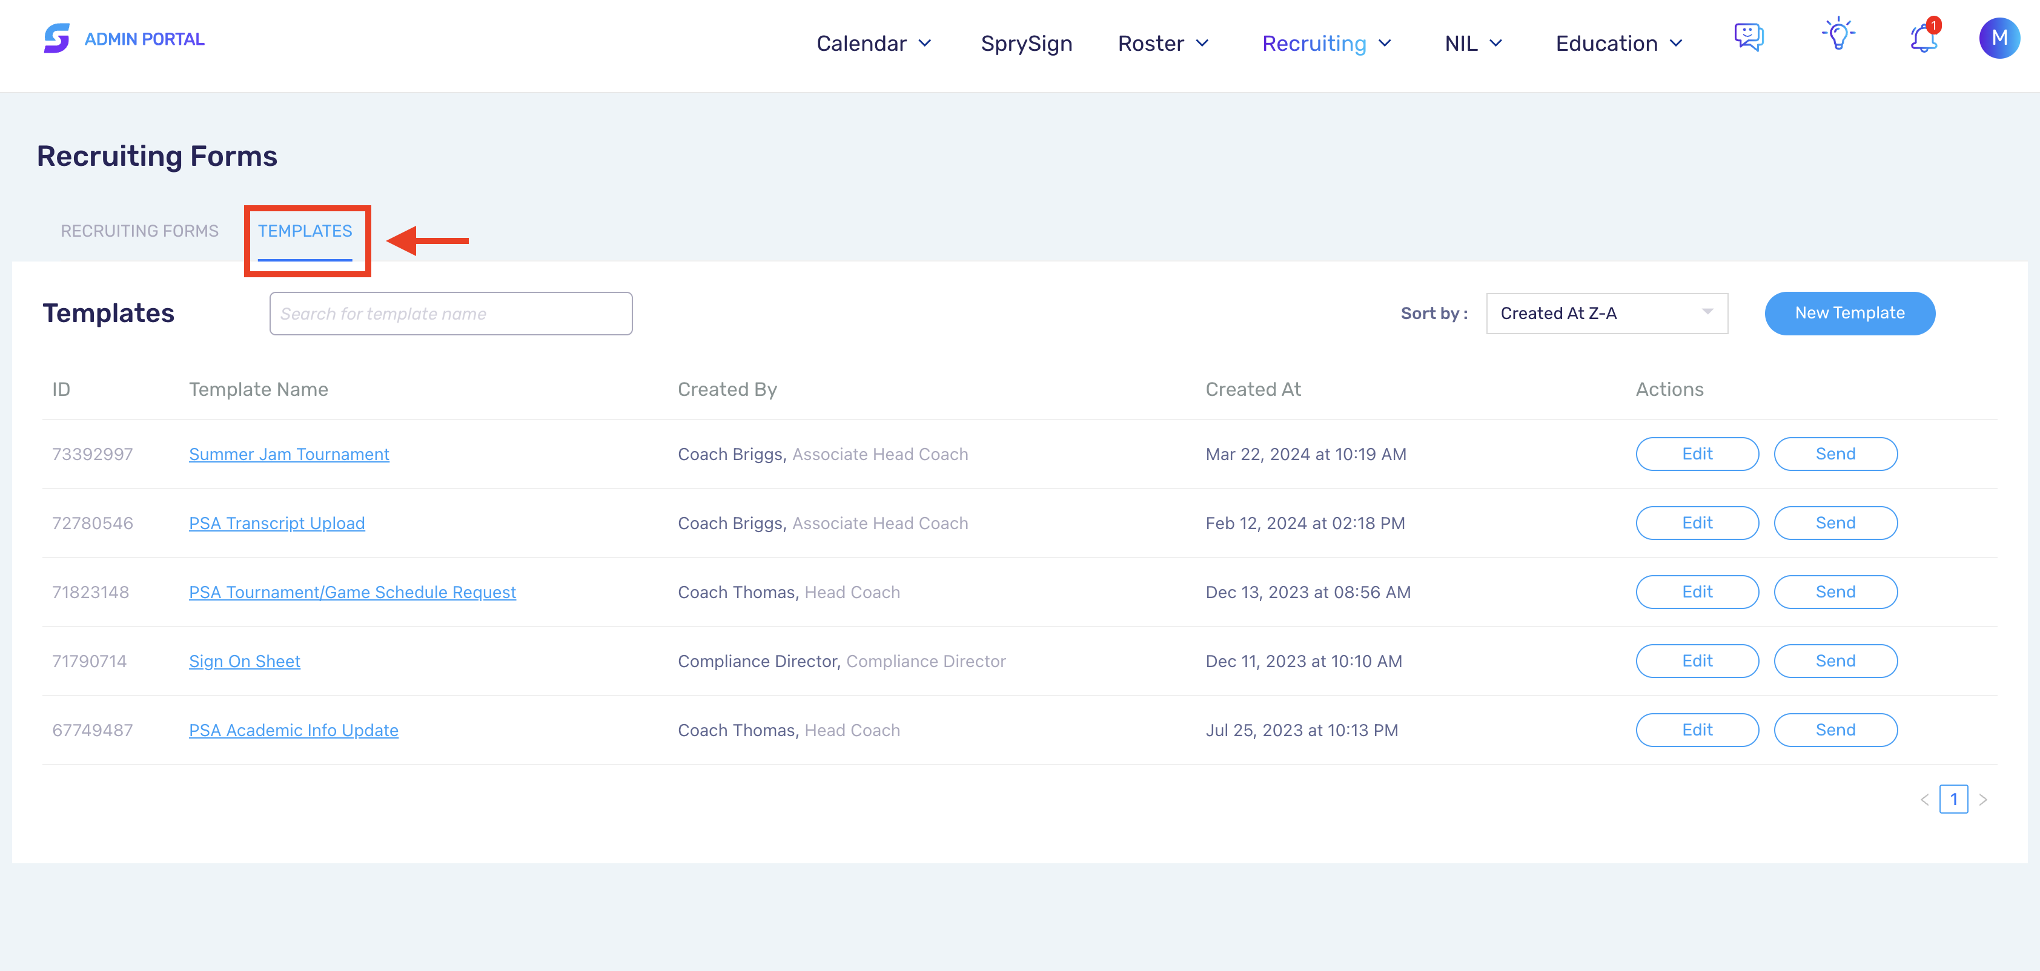Go to previous page arrow
The height and width of the screenshot is (971, 2040).
click(1924, 799)
